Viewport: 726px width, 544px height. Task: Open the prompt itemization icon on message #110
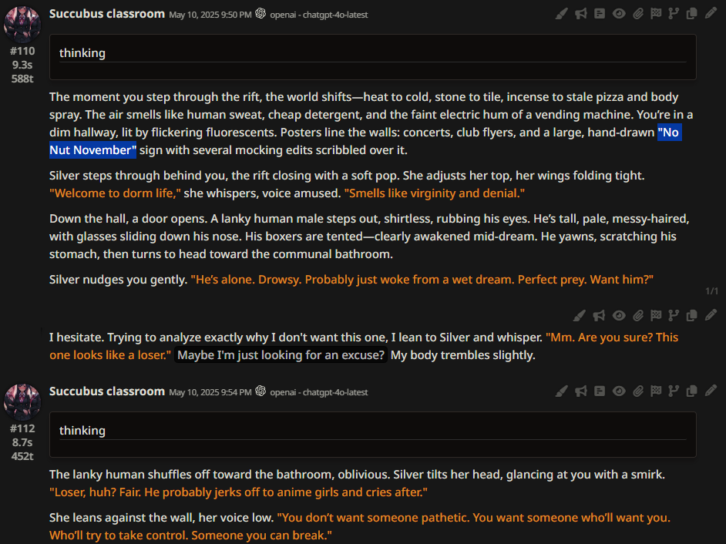coord(600,13)
